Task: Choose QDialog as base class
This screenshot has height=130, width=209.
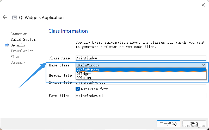Action: coord(141,78)
